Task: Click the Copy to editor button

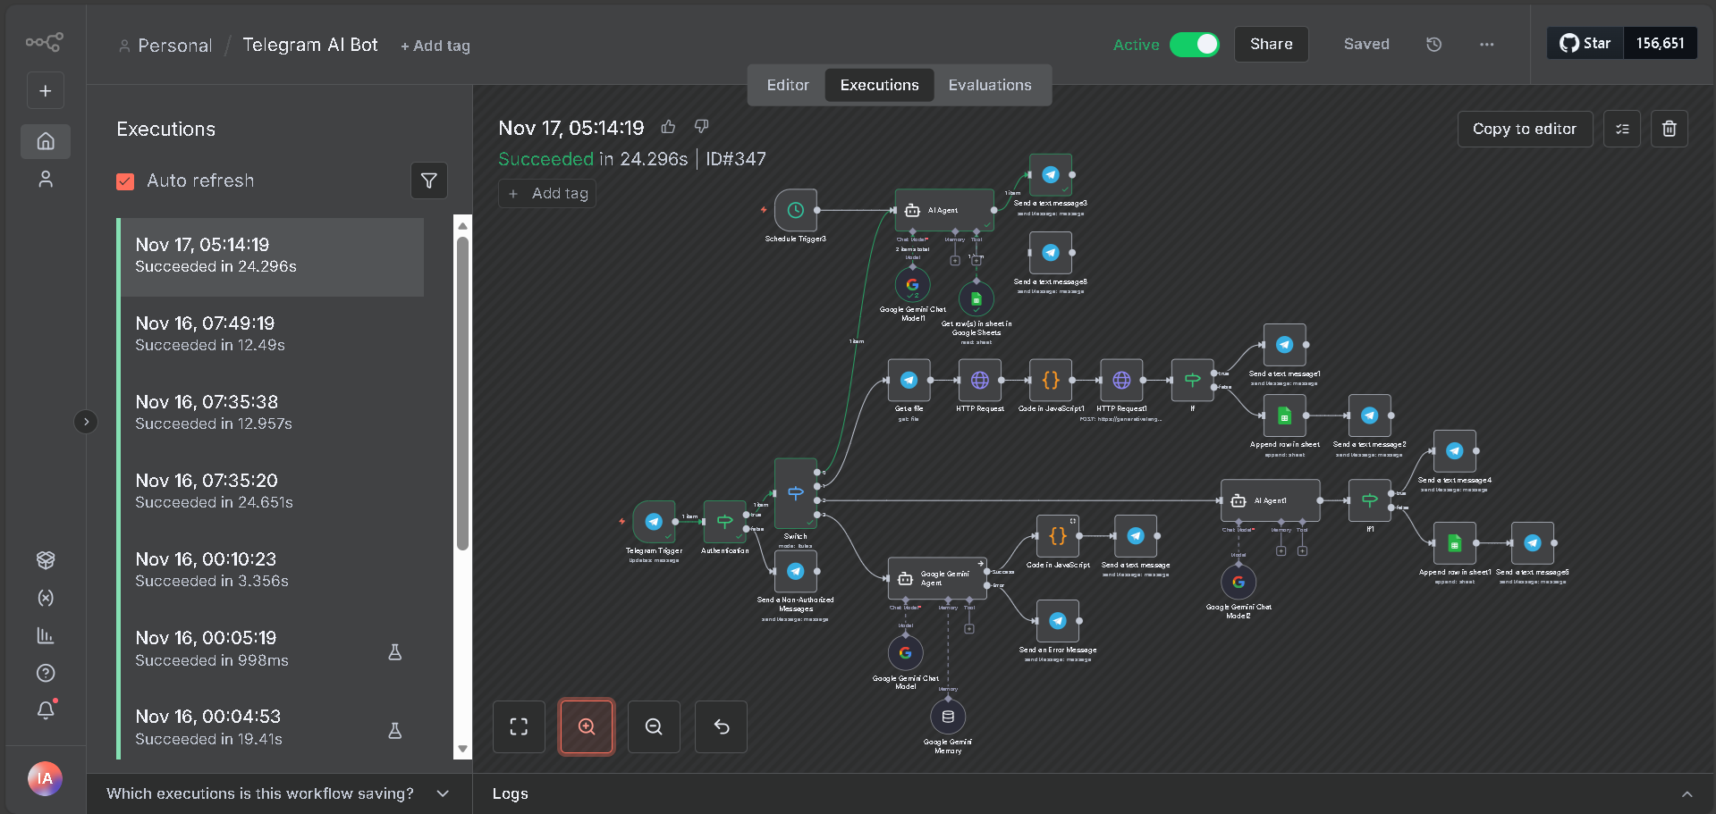Action: 1524,129
